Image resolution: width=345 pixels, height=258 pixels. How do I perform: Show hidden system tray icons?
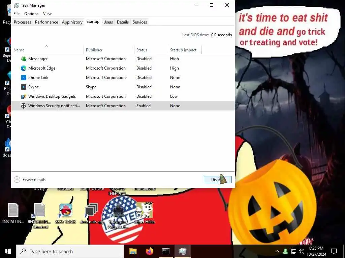pyautogui.click(x=277, y=251)
